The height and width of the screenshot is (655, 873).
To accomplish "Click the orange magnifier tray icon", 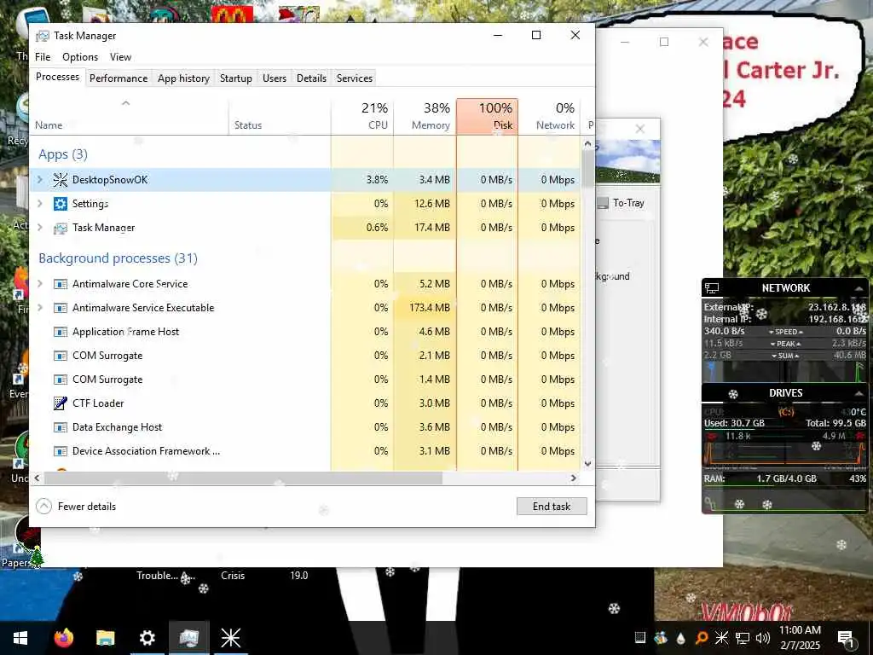I will click(x=702, y=638).
